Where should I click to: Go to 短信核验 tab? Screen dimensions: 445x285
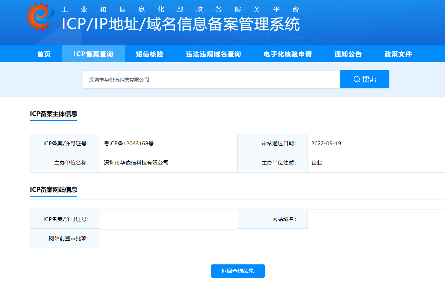(149, 54)
